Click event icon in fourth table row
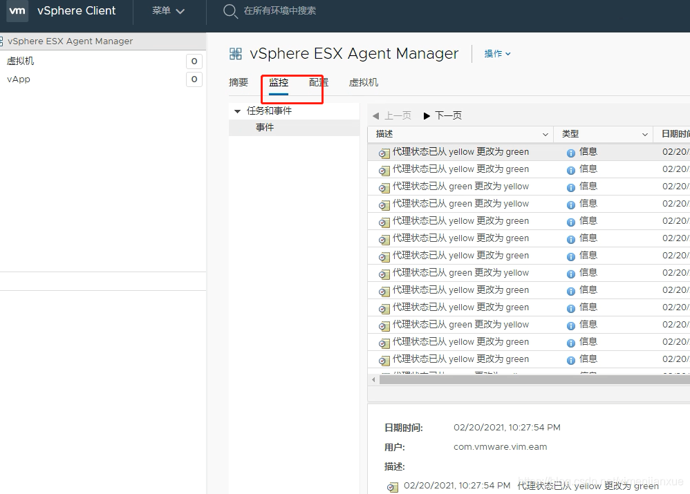 click(384, 205)
